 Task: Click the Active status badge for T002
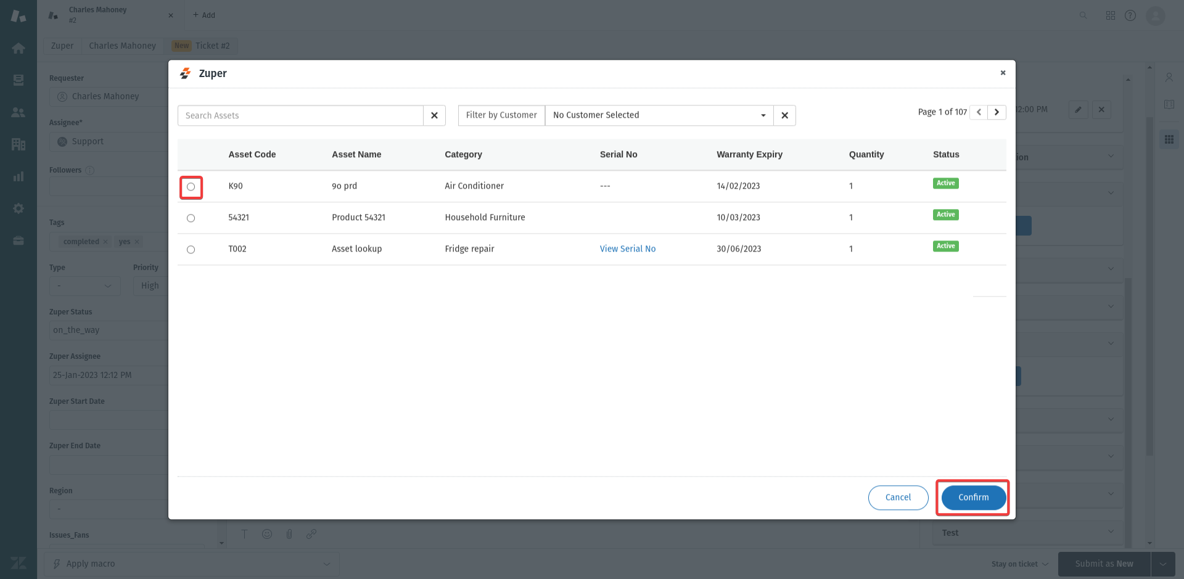pyautogui.click(x=945, y=246)
